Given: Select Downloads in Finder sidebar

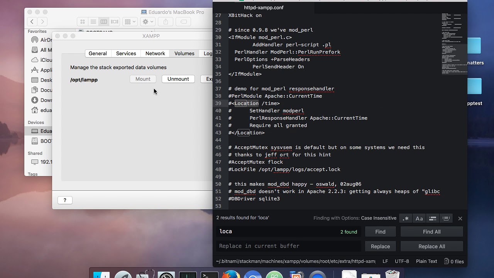Looking at the screenshot, I should pyautogui.click(x=41, y=100).
